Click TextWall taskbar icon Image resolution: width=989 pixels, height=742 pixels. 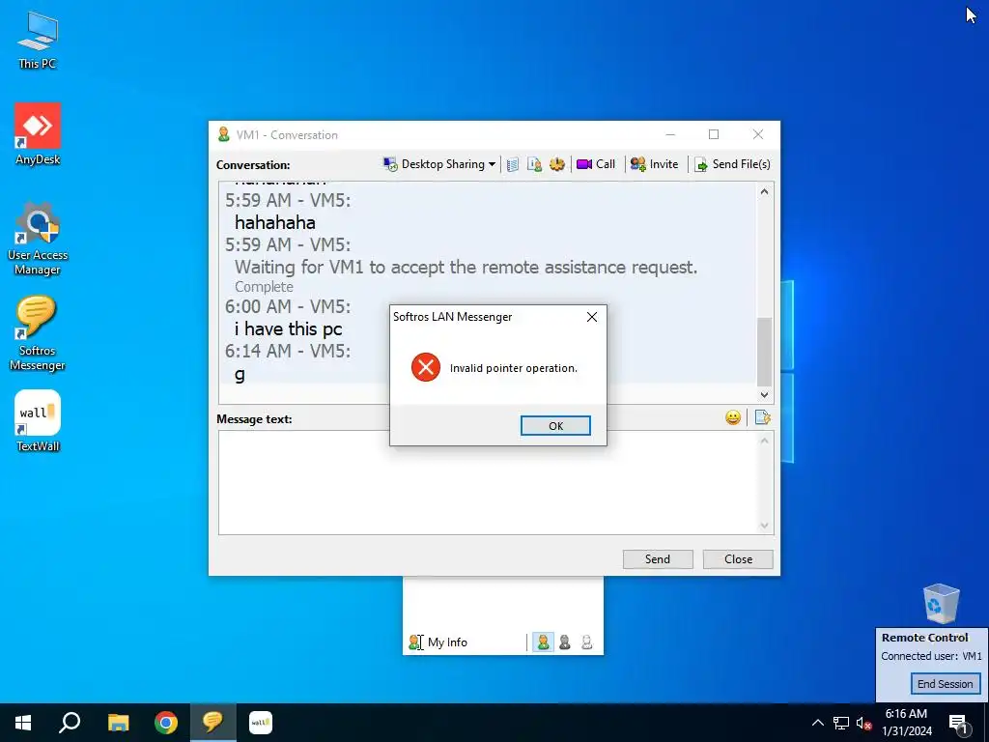[261, 723]
